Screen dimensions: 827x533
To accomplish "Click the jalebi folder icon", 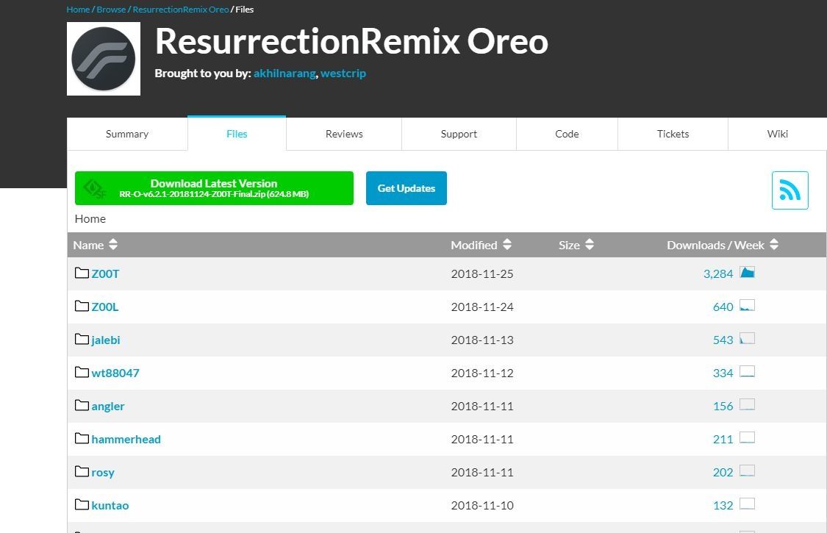I will 82,340.
